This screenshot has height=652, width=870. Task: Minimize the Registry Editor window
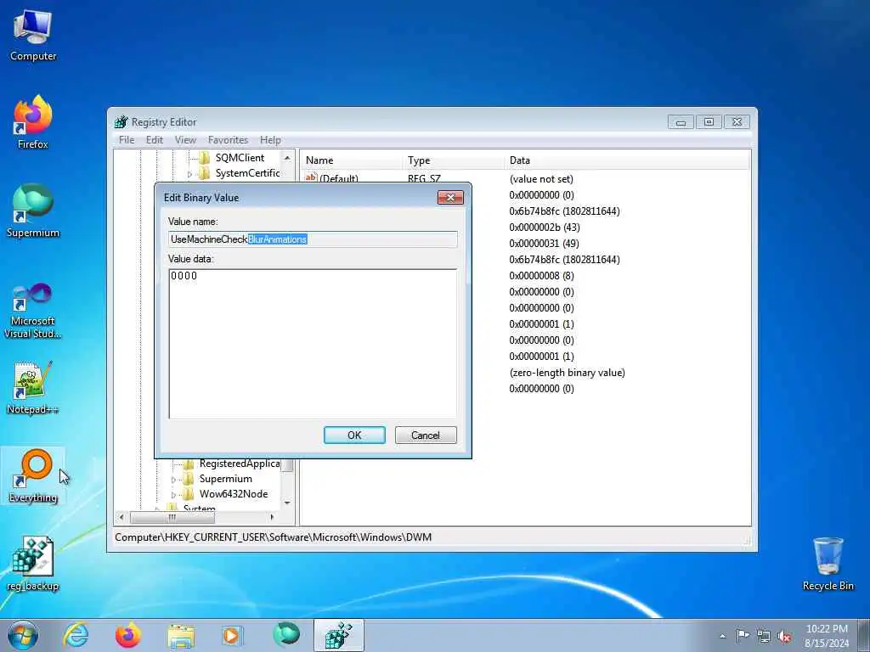(x=681, y=122)
